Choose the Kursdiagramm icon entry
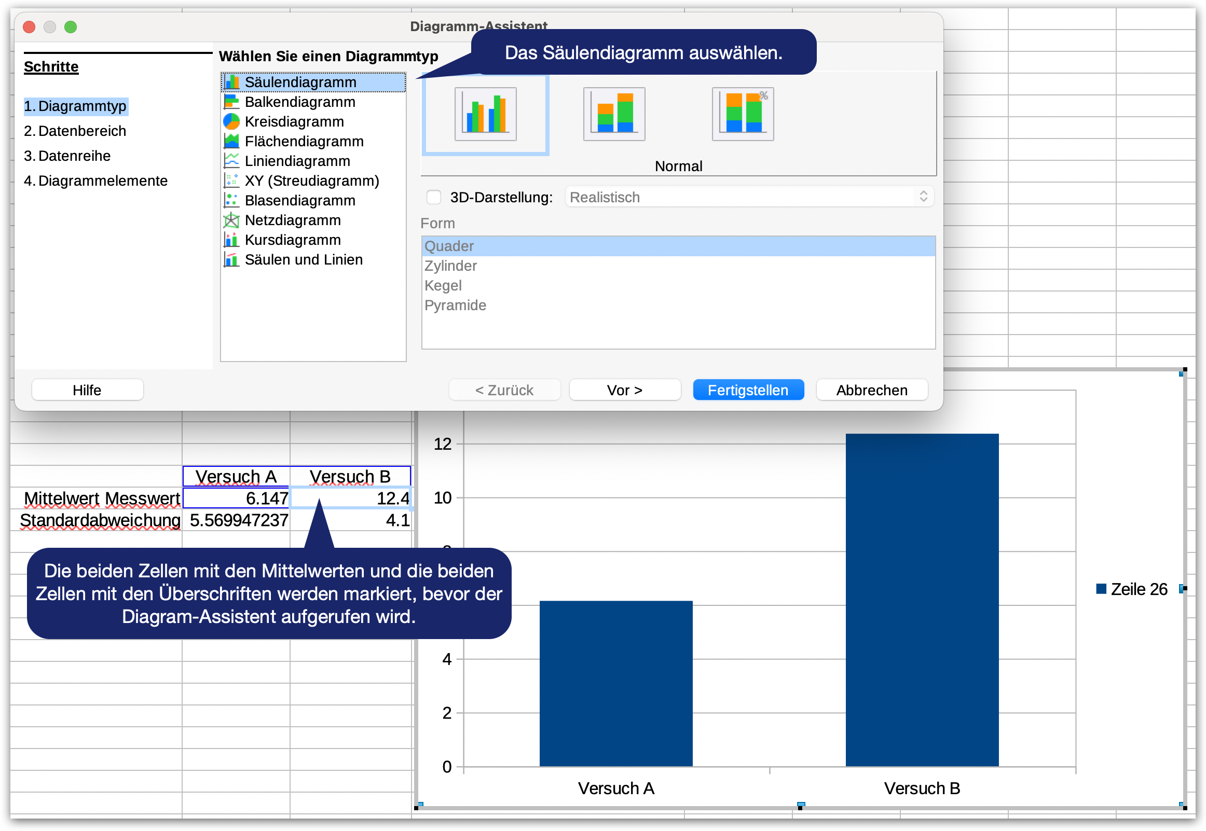This screenshot has width=1206, height=831. pos(231,240)
